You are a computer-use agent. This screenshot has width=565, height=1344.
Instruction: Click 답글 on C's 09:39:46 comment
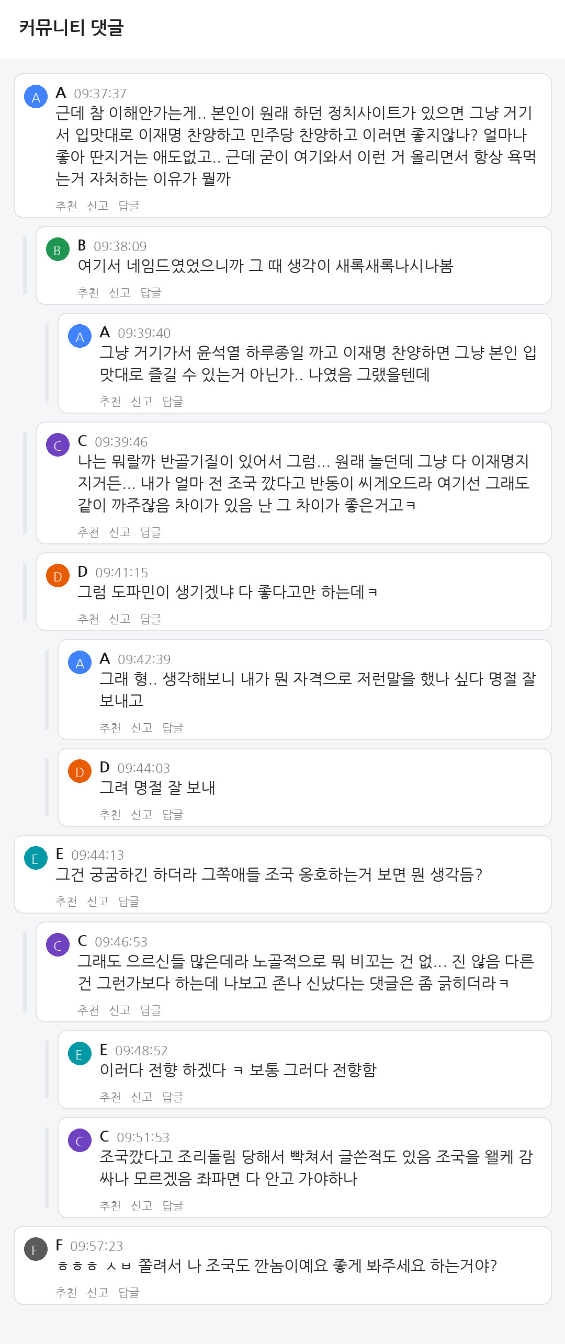coord(151,532)
